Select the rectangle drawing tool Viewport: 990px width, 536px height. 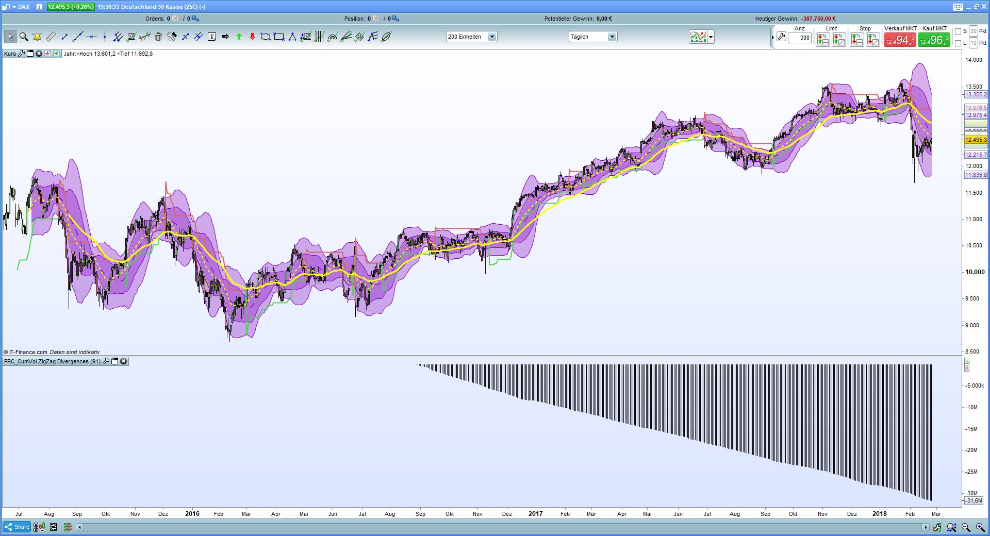point(279,37)
